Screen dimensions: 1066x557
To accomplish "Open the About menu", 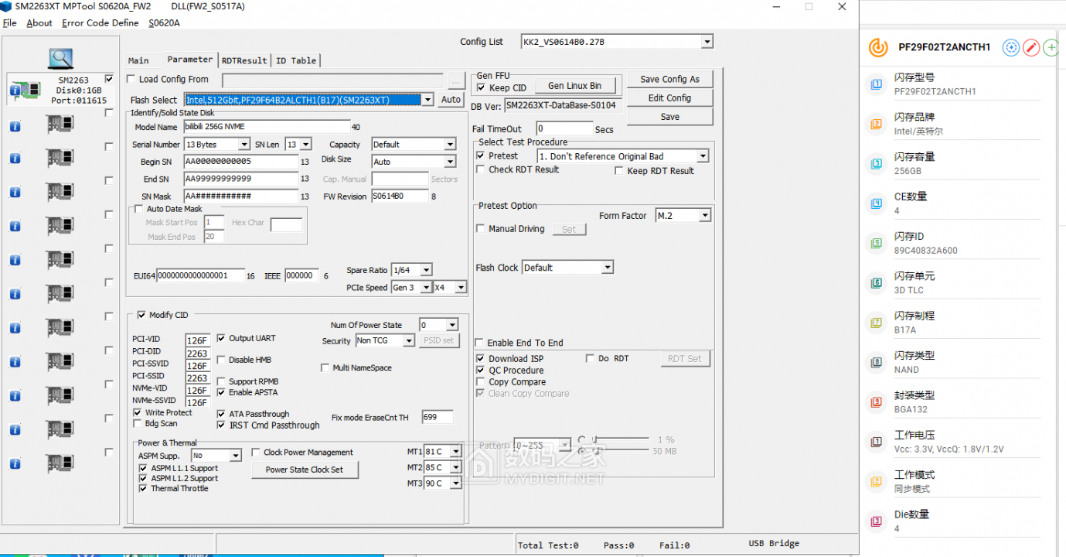I will coord(39,23).
